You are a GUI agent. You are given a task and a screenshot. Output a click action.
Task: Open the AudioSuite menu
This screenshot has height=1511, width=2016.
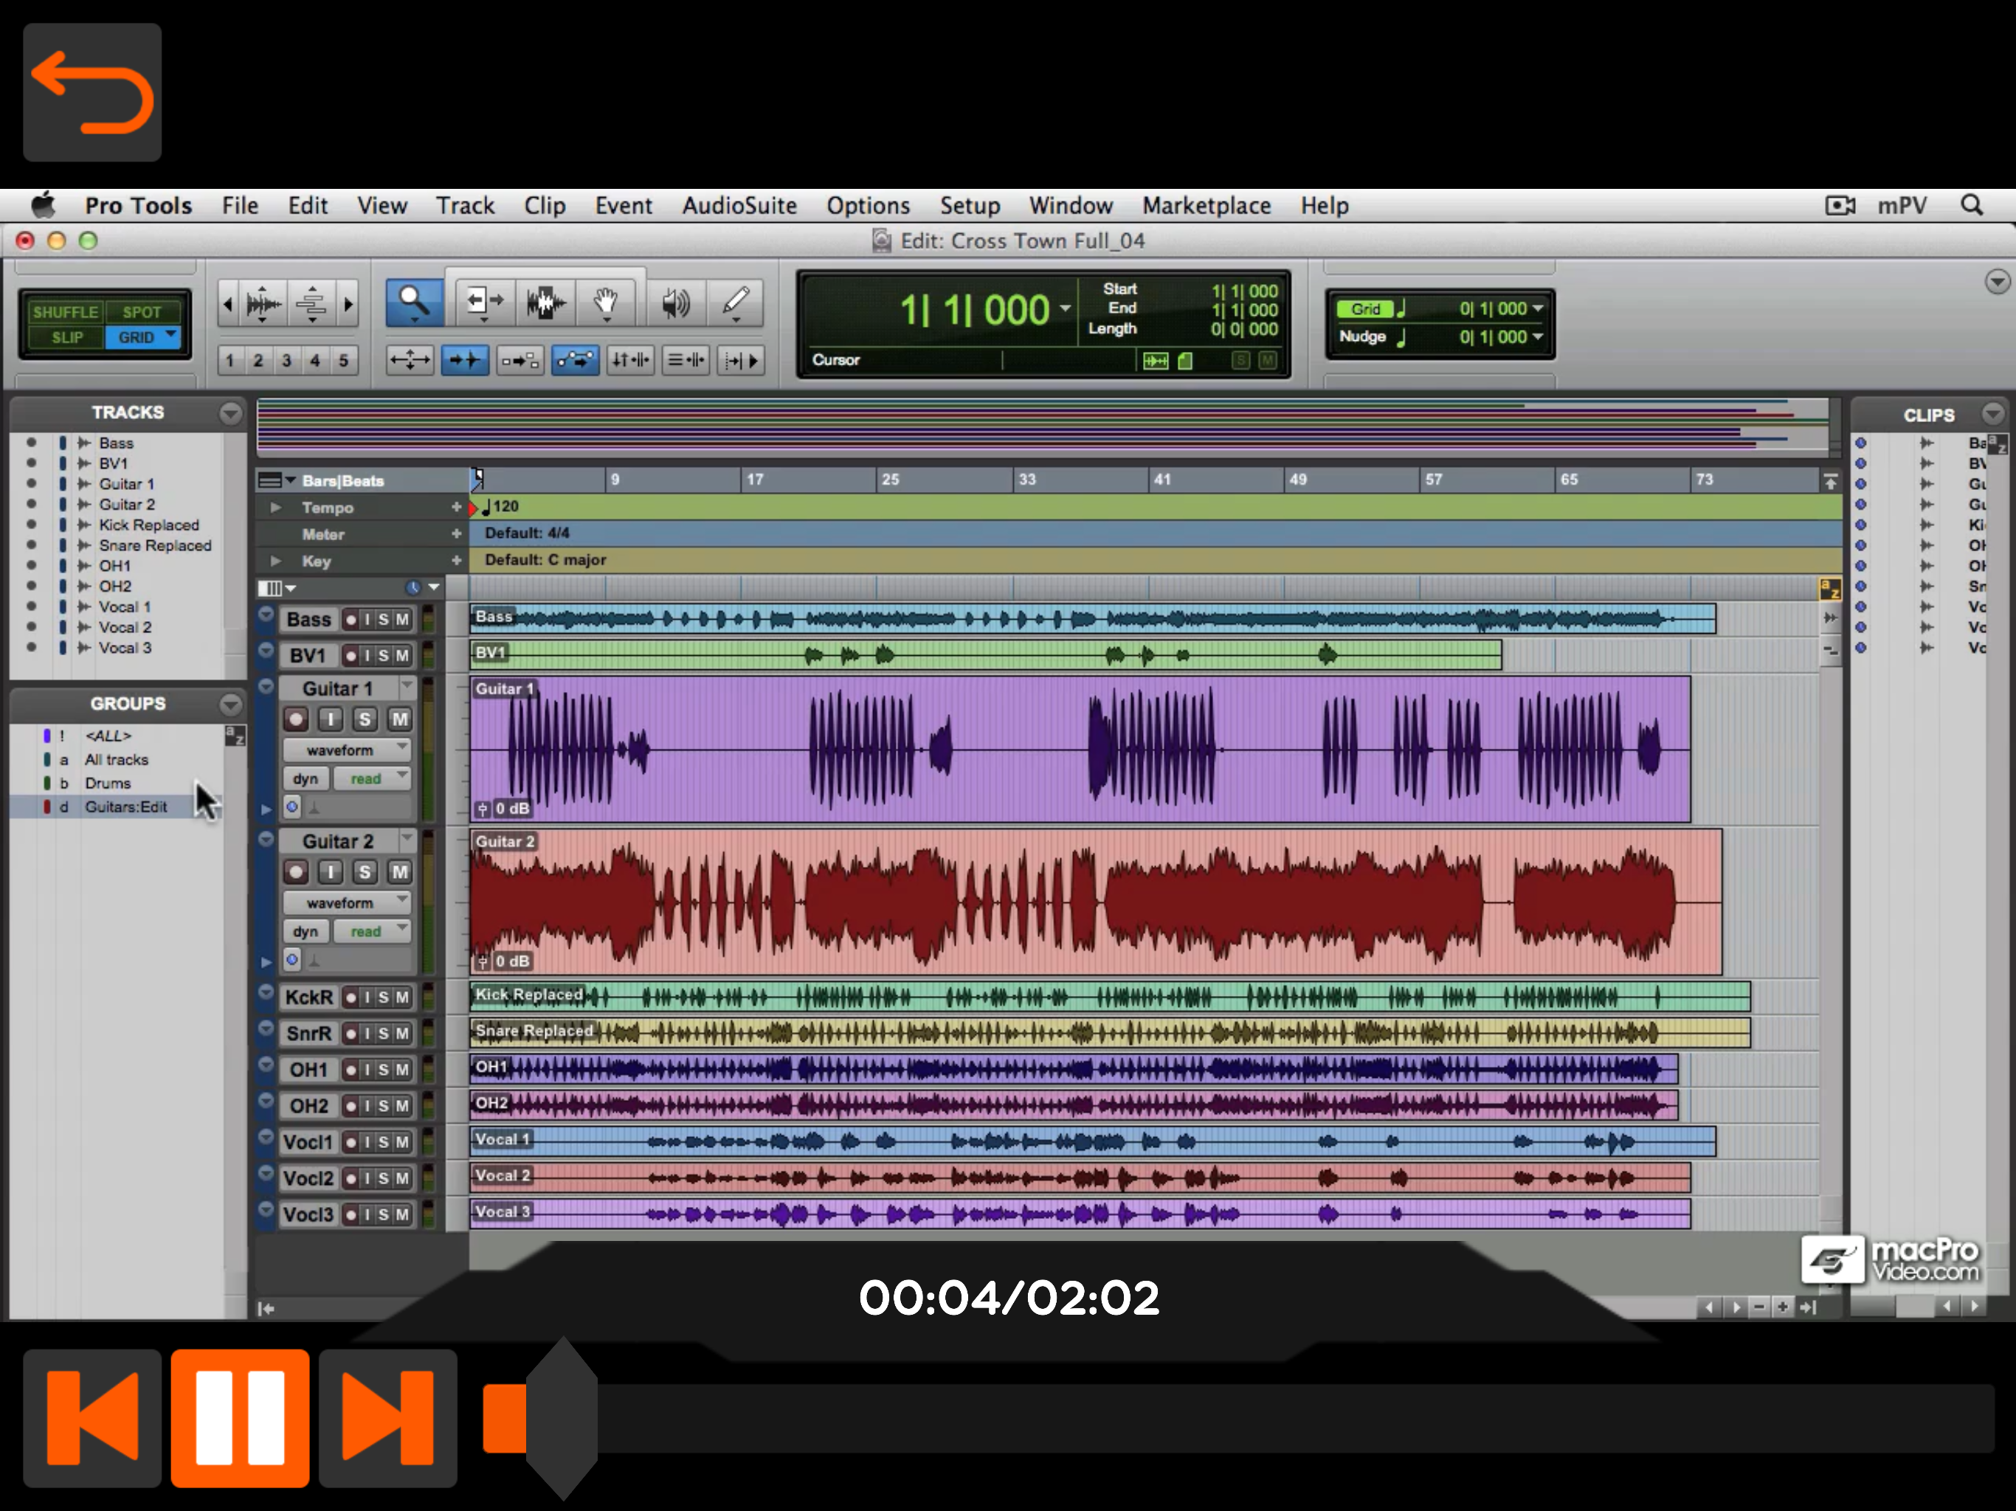[738, 206]
